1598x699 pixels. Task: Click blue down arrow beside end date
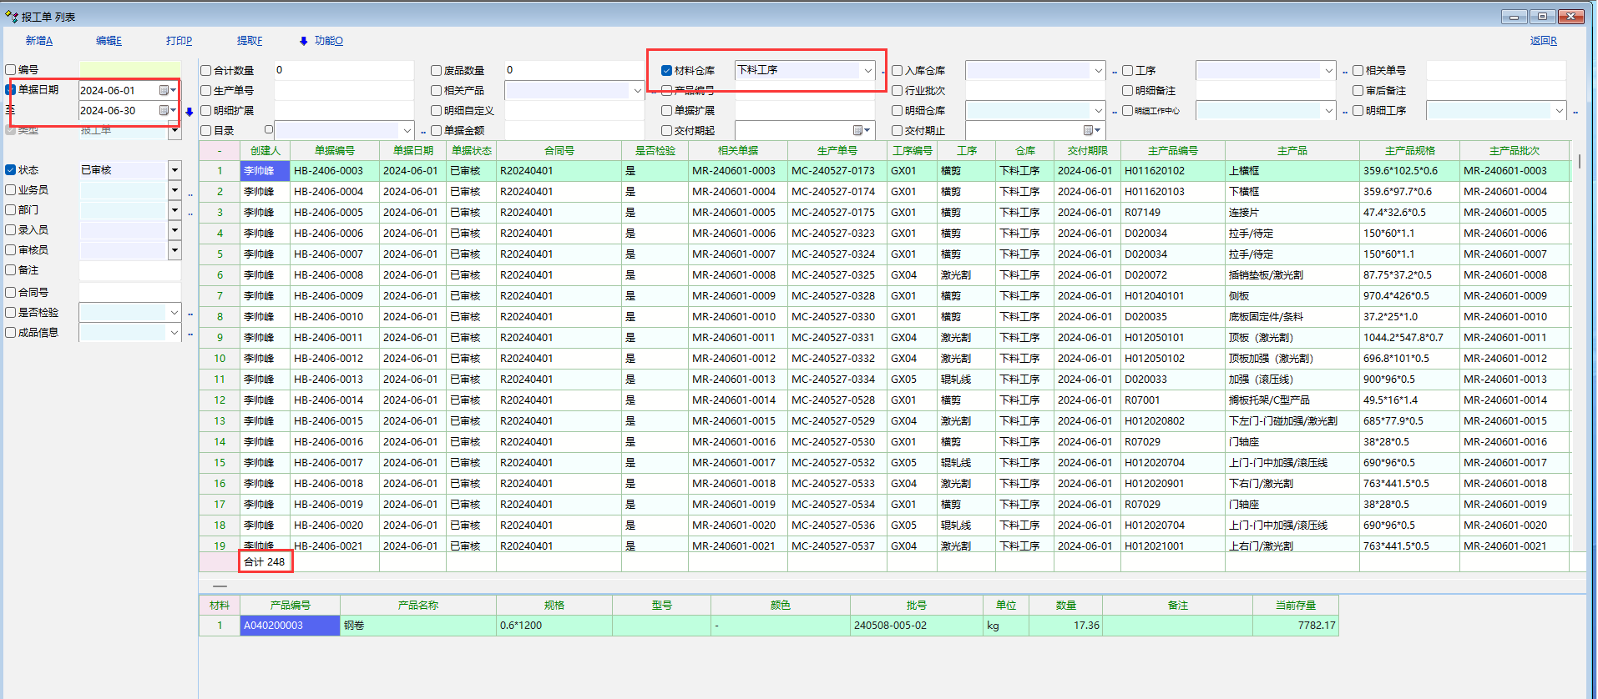190,112
